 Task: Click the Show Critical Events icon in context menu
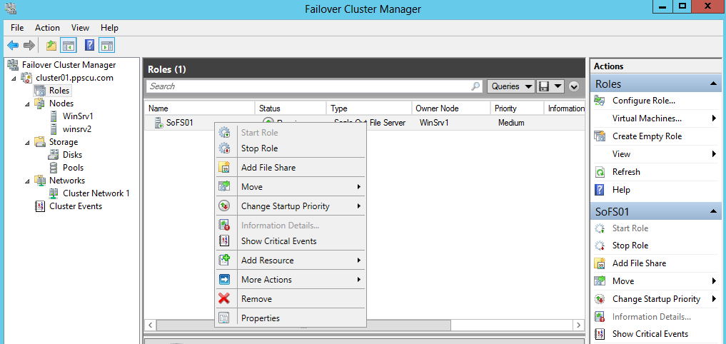(x=224, y=241)
